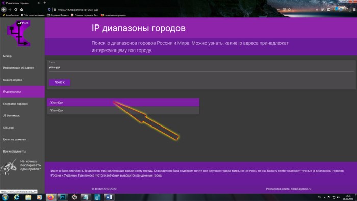357x201 pixels.
Task: Go back with the browser back arrow
Action: click(x=4, y=9)
